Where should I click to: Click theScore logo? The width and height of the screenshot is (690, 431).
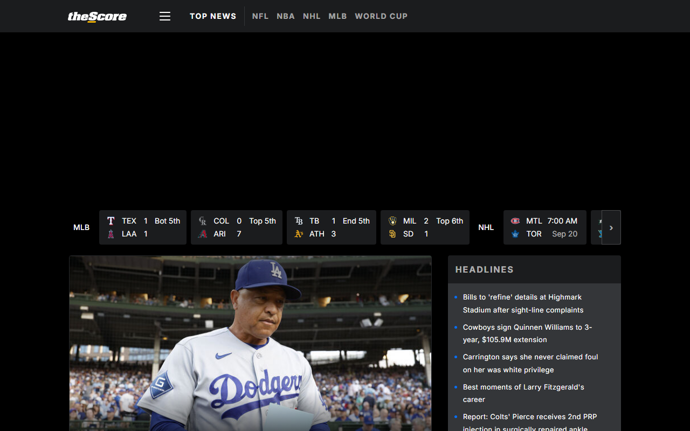(97, 17)
